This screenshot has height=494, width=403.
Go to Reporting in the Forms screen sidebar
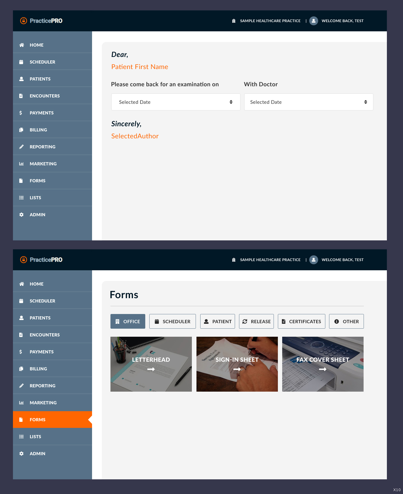(x=52, y=386)
